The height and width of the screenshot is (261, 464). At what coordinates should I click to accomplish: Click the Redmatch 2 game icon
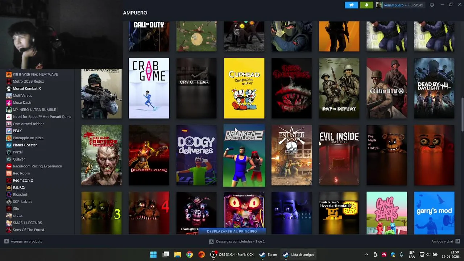click(x=9, y=180)
